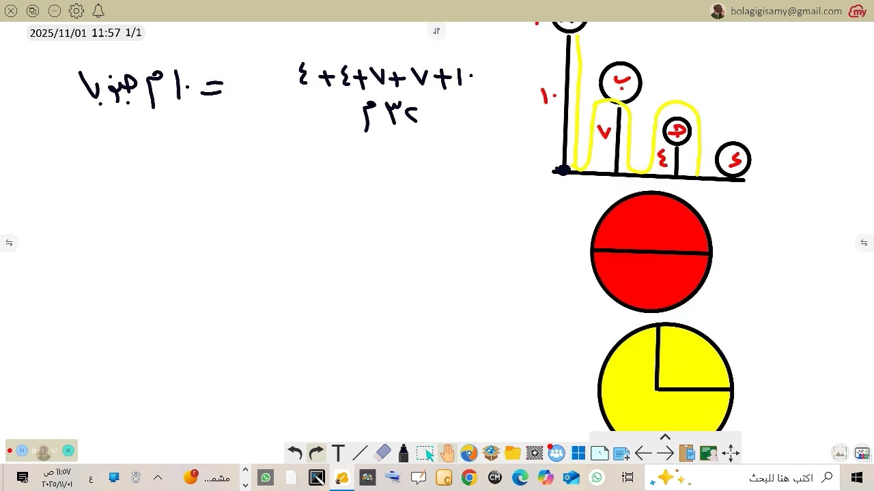The width and height of the screenshot is (874, 491).
Task: Expand the toolbar upward chevron
Action: click(665, 438)
